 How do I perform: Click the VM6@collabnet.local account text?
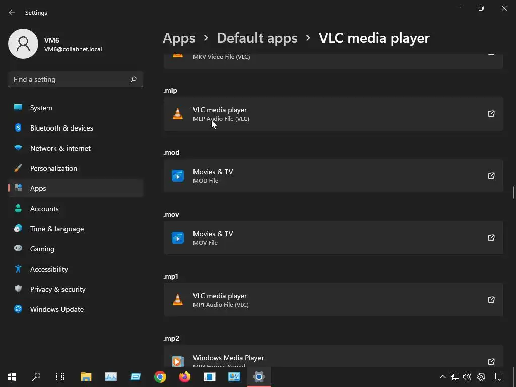click(x=73, y=49)
